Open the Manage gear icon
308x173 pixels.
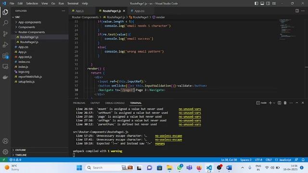5,152
